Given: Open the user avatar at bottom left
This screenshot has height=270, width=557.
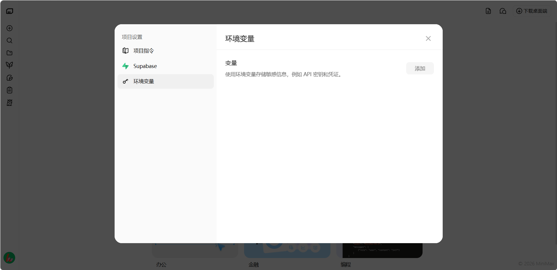Looking at the screenshot, I should [x=9, y=258].
